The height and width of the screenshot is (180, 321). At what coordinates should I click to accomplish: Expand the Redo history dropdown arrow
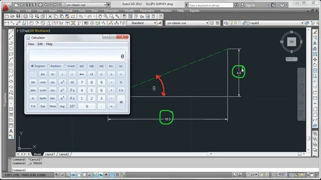[x=94, y=16]
